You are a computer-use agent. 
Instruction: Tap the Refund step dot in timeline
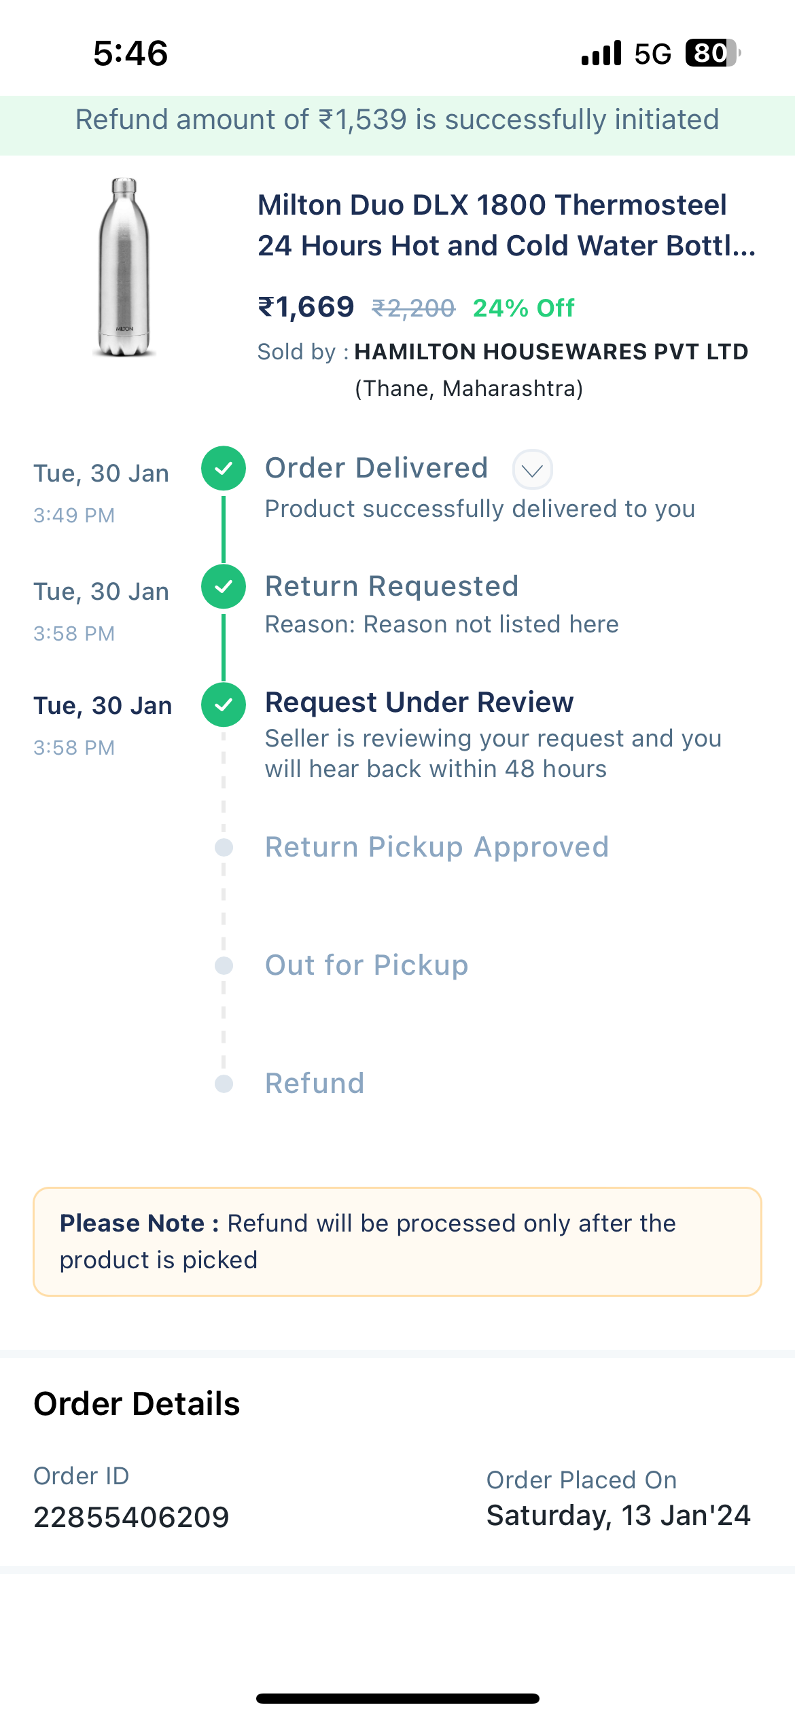coord(224,1083)
